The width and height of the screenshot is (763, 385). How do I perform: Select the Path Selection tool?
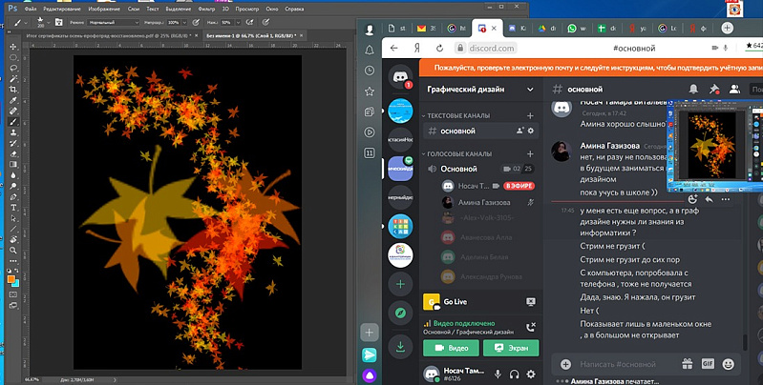pyautogui.click(x=13, y=218)
